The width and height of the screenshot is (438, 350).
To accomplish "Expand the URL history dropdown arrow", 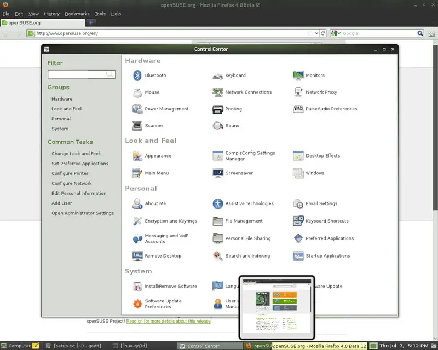I will 316,33.
